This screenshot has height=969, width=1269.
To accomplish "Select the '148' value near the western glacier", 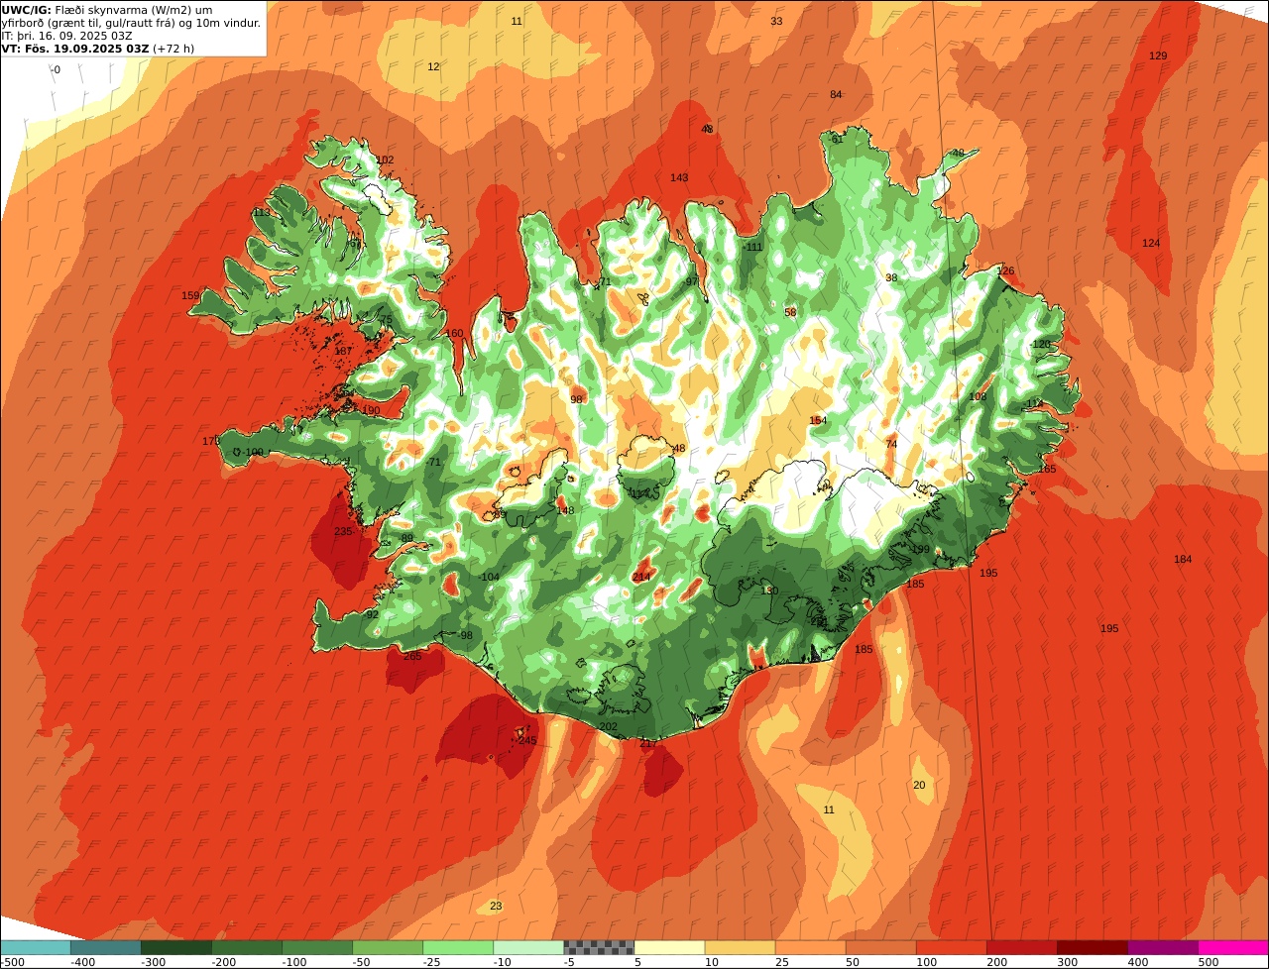I will (x=565, y=511).
